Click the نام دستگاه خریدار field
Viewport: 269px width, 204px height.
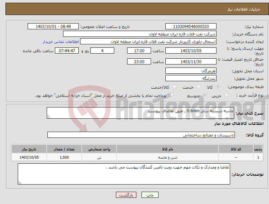point(140,34)
